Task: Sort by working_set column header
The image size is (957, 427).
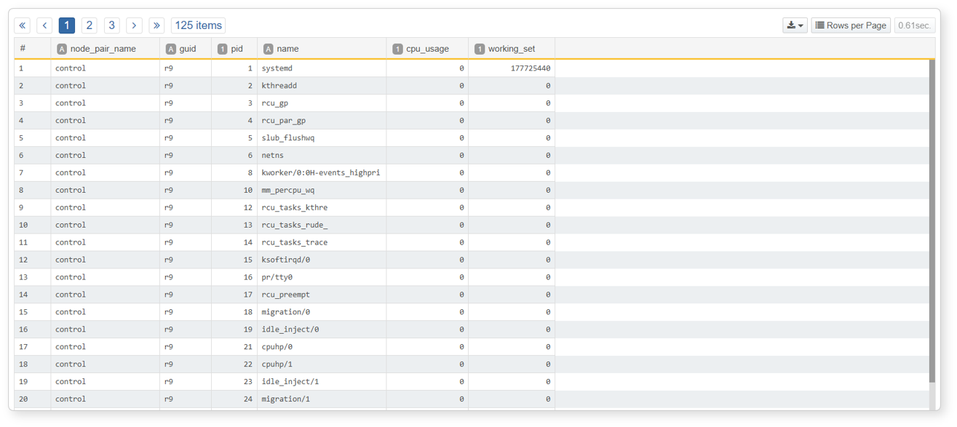Action: point(512,49)
